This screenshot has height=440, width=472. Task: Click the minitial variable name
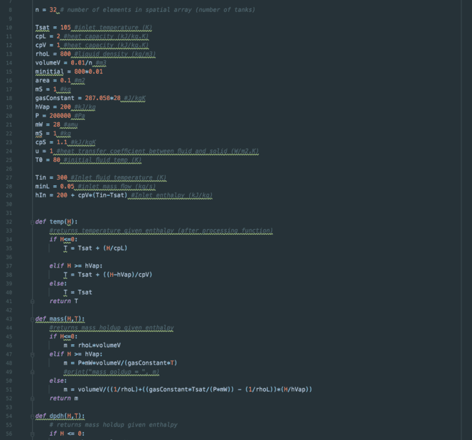[x=49, y=71]
